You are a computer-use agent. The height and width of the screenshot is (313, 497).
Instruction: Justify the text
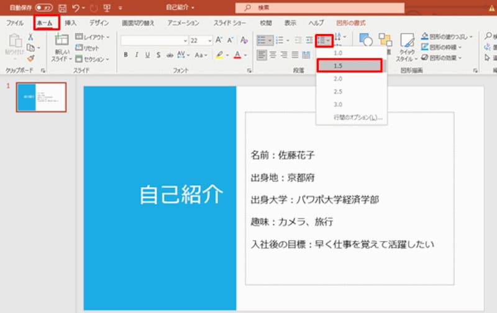pos(295,55)
